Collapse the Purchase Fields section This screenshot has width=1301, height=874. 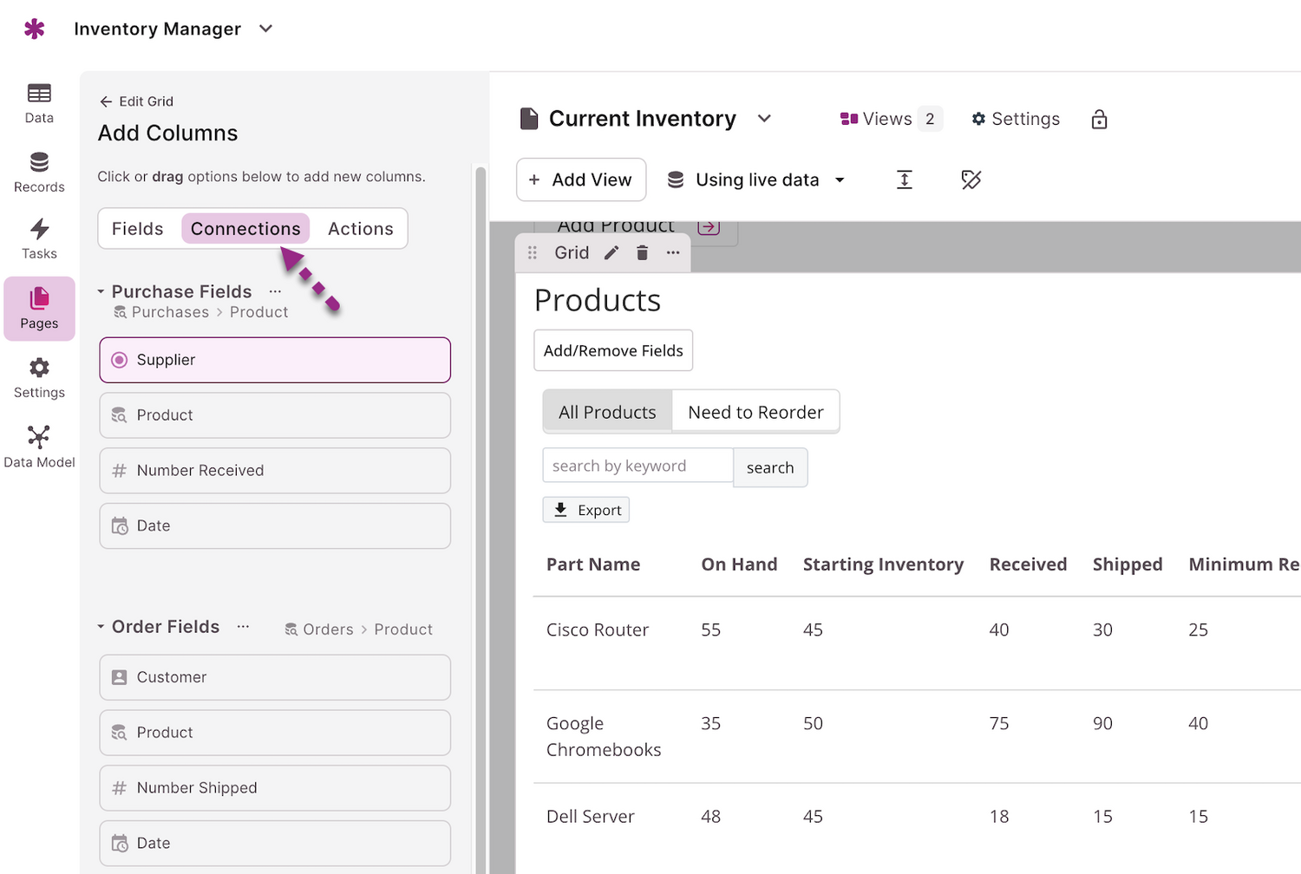pyautogui.click(x=101, y=292)
